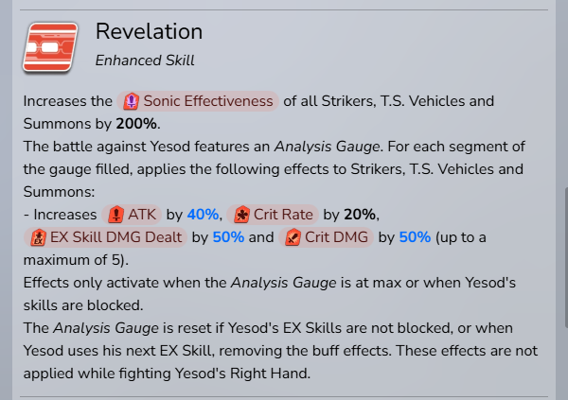Viewport: 568px width, 400px height.
Task: Click the Sonic Effectiveness tag icon
Action: [133, 101]
